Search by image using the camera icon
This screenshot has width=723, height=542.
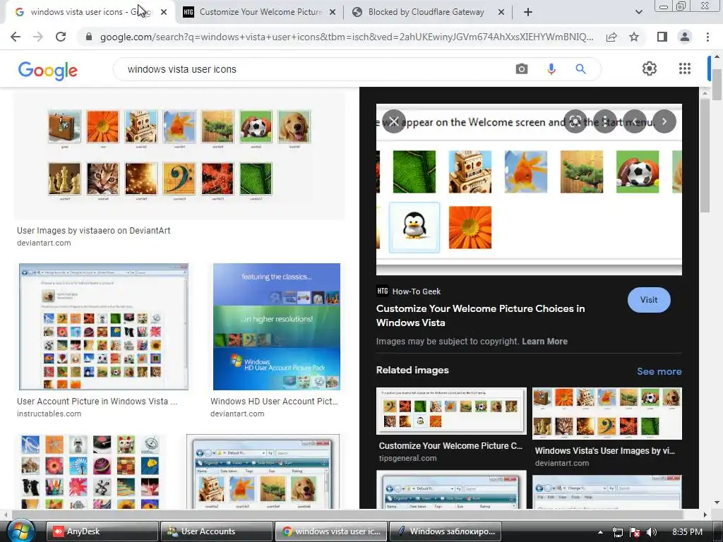coord(522,69)
